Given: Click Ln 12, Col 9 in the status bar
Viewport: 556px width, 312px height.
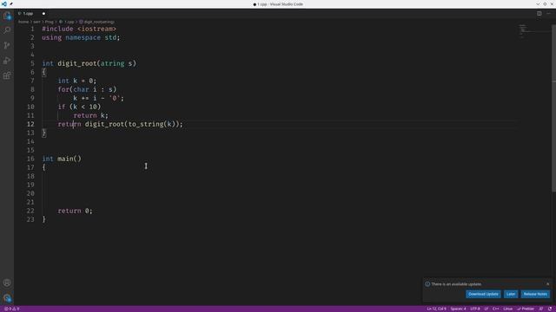Looking at the screenshot, I should (436, 309).
